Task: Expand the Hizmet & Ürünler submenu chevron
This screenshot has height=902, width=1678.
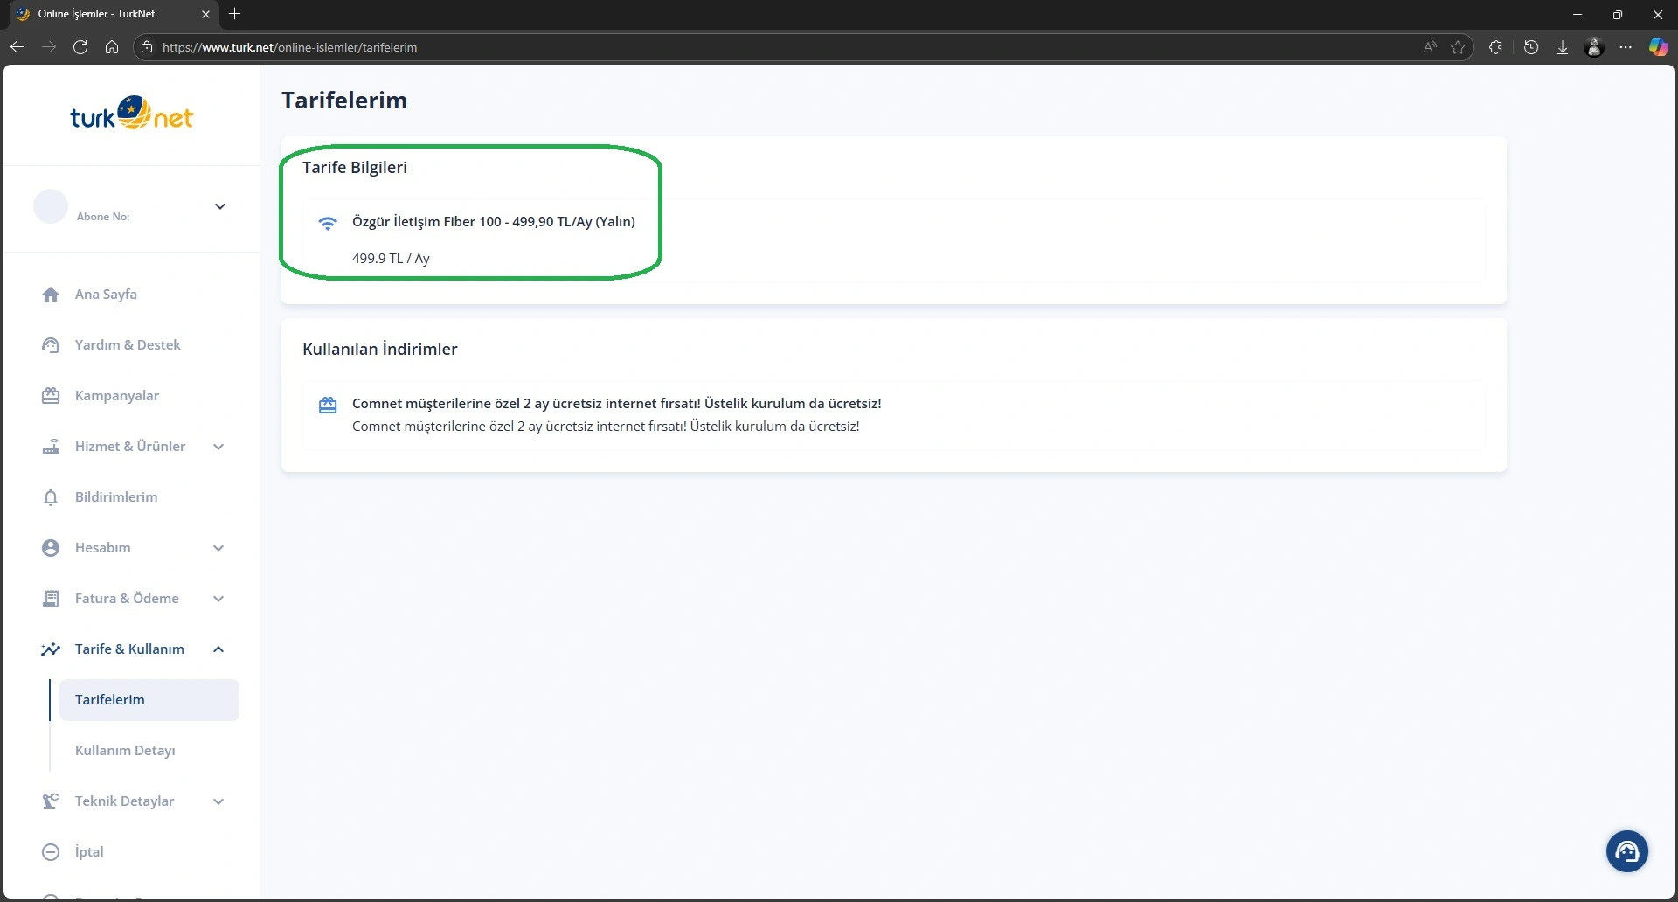Action: [218, 447]
